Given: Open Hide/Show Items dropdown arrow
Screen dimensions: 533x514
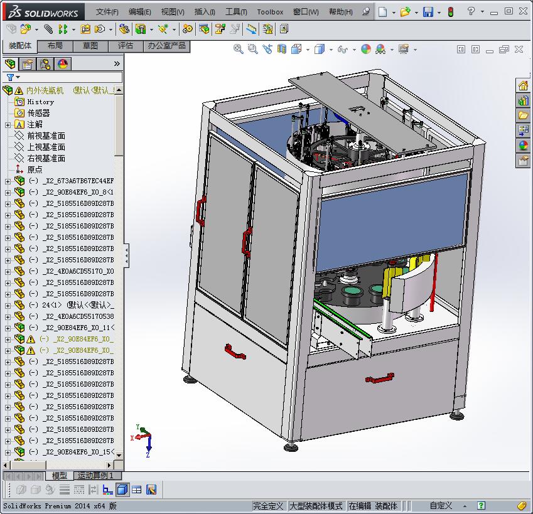Looking at the screenshot, I should click(354, 50).
